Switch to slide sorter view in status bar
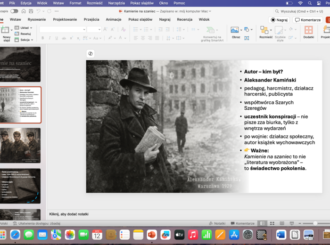The width and height of the screenshot is (330, 245). [272, 223]
